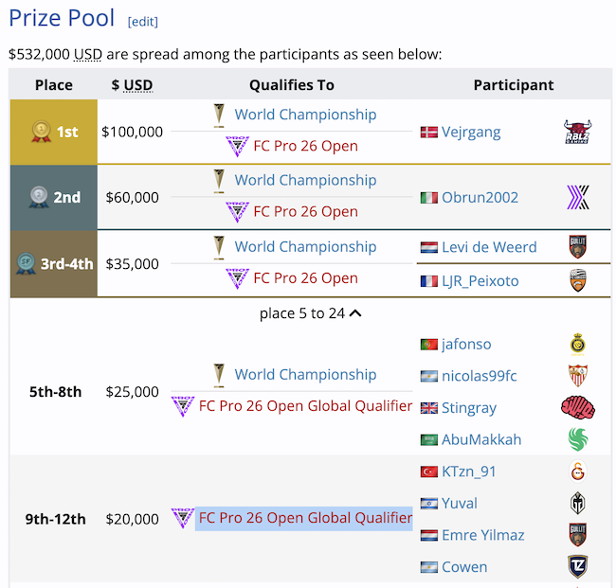Click the '$ USD' column header
Image resolution: width=616 pixels, height=588 pixels.
tap(132, 85)
